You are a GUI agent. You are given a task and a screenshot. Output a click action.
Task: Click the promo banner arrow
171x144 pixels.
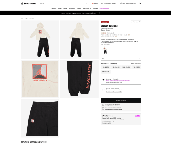point(100,13)
